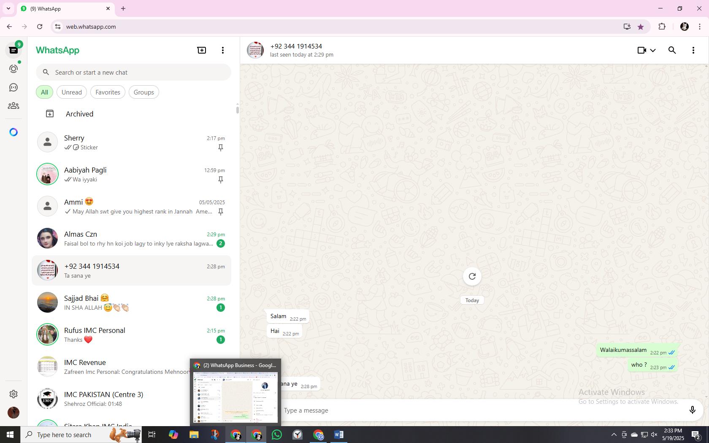Open your profile picture in sidebar
The image size is (709, 443).
pos(14,412)
